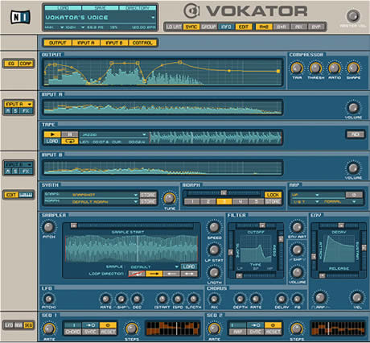Adjust the compressor Thresh knob

point(315,68)
